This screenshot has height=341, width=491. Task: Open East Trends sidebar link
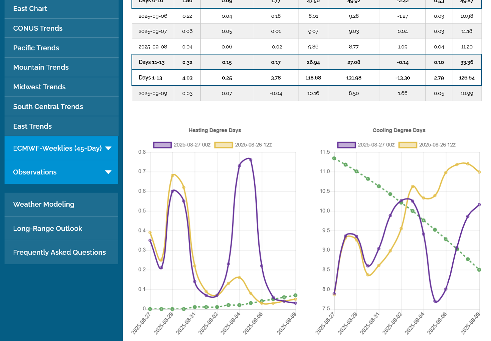click(33, 126)
